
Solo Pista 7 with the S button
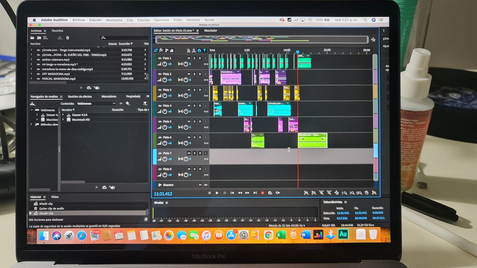[x=194, y=153]
